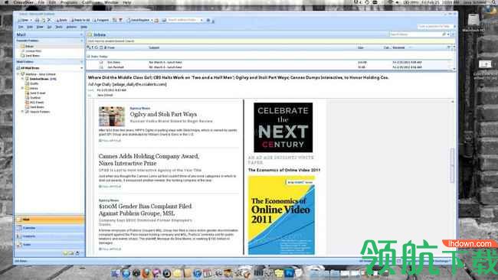Screen dimensions: 498x280
Task: Click the reading pane vertical scrollbar
Action: (452, 165)
